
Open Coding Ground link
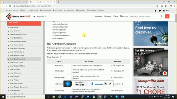(x=33, y=10)
